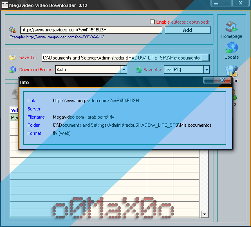Click the Download From globe icon
The image size is (251, 227).
click(13, 70)
